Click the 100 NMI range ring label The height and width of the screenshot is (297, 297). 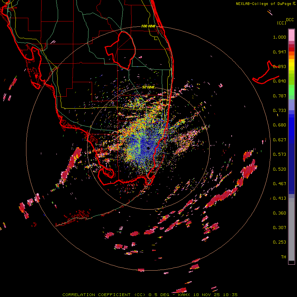click(148, 26)
